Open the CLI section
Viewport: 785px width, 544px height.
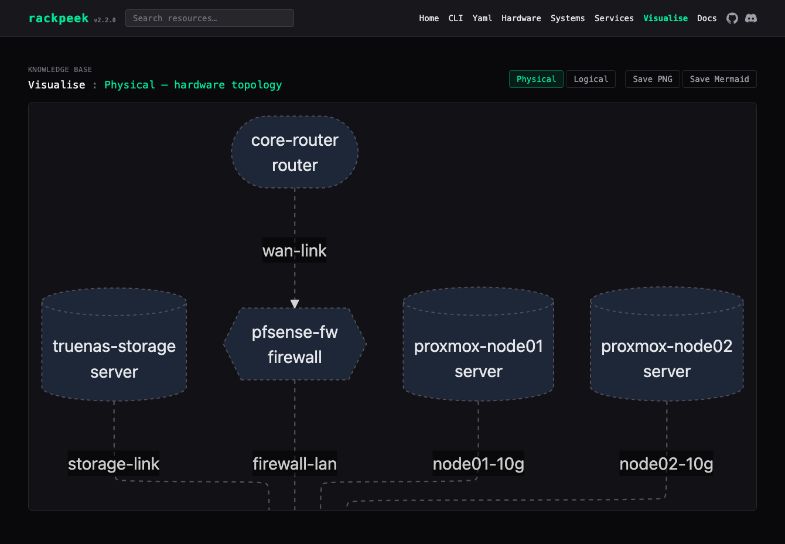click(456, 18)
